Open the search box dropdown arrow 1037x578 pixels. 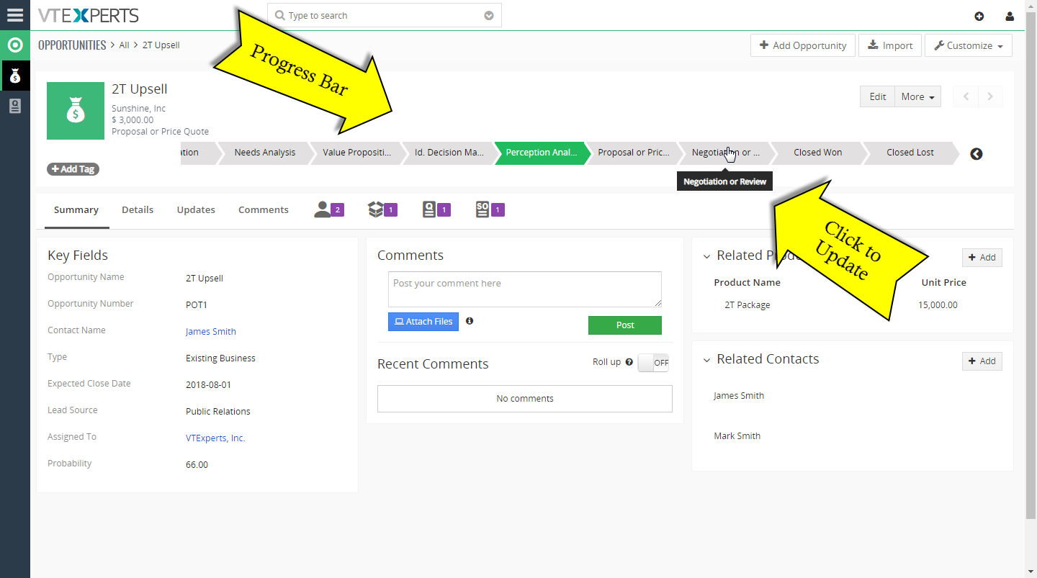[489, 15]
